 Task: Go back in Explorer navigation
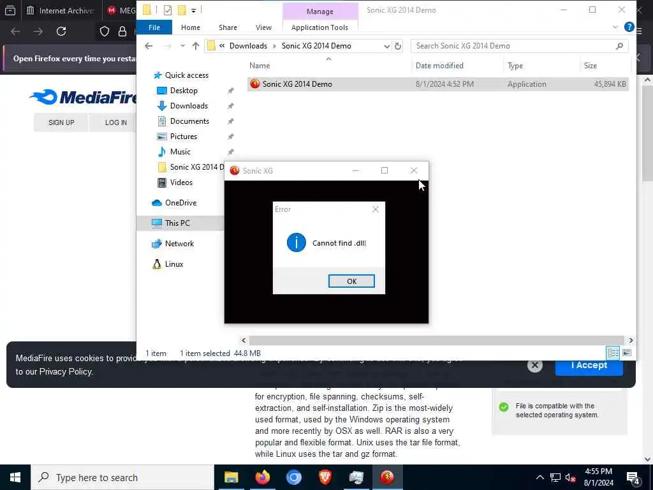pyautogui.click(x=149, y=46)
